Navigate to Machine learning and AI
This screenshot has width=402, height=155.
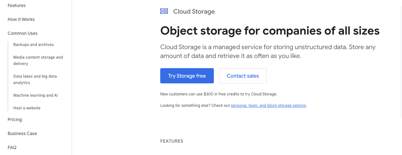[x=36, y=95]
